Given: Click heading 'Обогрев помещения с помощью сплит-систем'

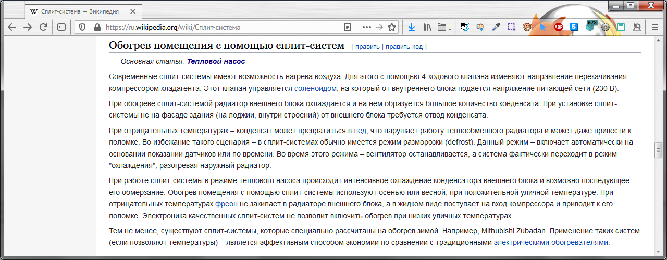Looking at the screenshot, I should tap(227, 45).
